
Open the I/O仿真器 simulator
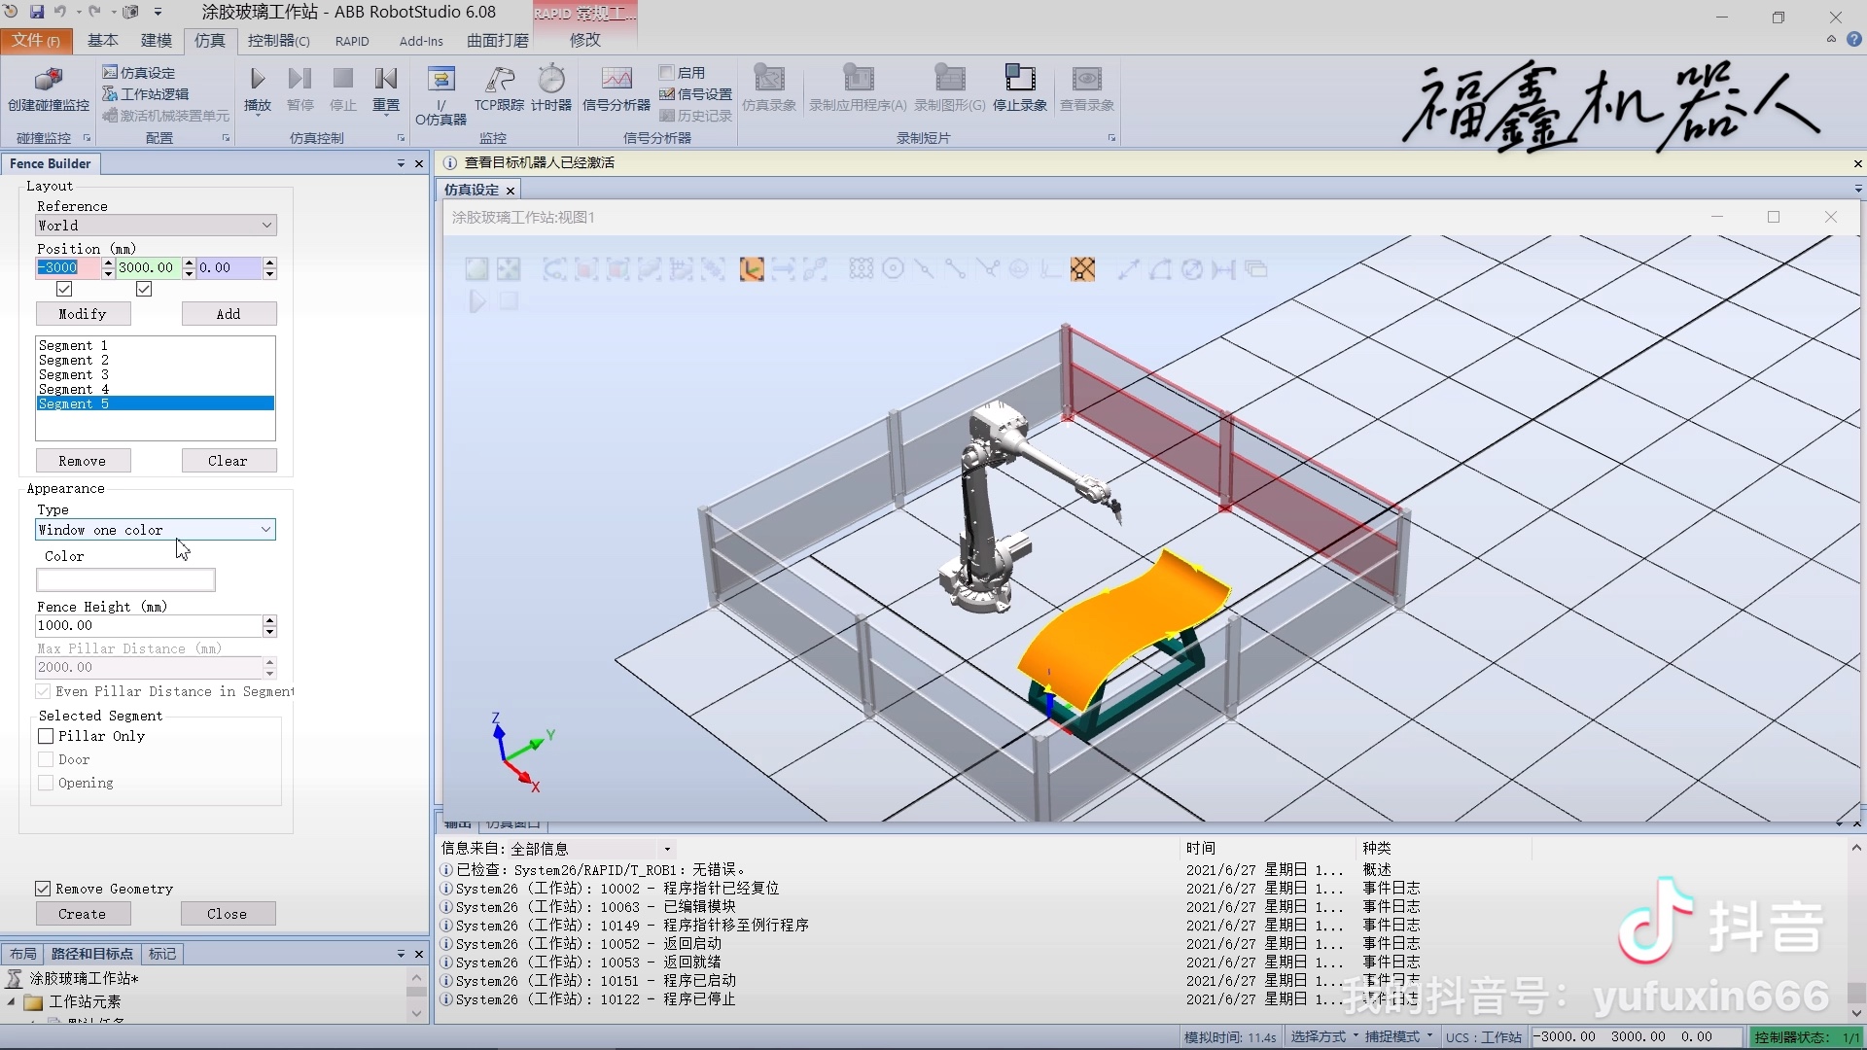pos(440,95)
